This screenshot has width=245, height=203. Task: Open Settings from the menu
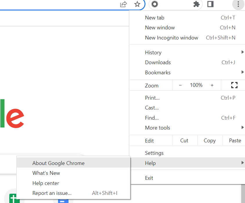click(x=154, y=153)
